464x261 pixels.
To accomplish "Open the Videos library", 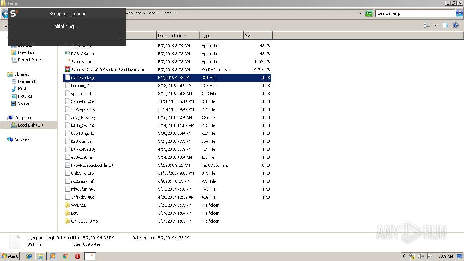I will tap(24, 103).
